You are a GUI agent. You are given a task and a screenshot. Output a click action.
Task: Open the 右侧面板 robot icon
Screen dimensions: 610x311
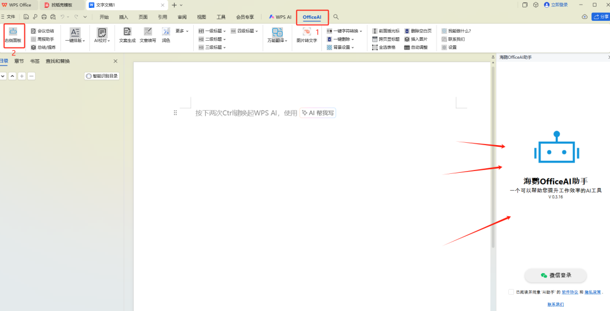pyautogui.click(x=13, y=32)
